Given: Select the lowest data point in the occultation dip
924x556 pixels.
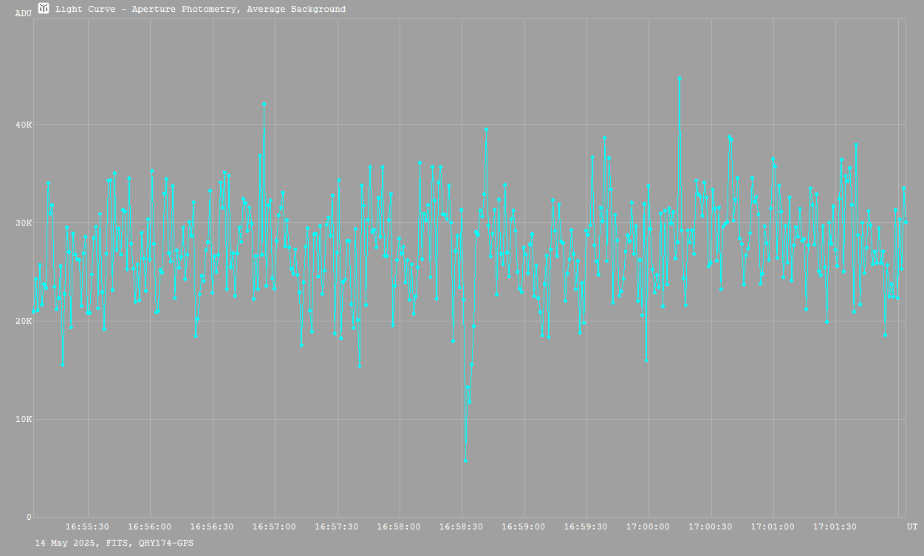Looking at the screenshot, I should coord(465,460).
